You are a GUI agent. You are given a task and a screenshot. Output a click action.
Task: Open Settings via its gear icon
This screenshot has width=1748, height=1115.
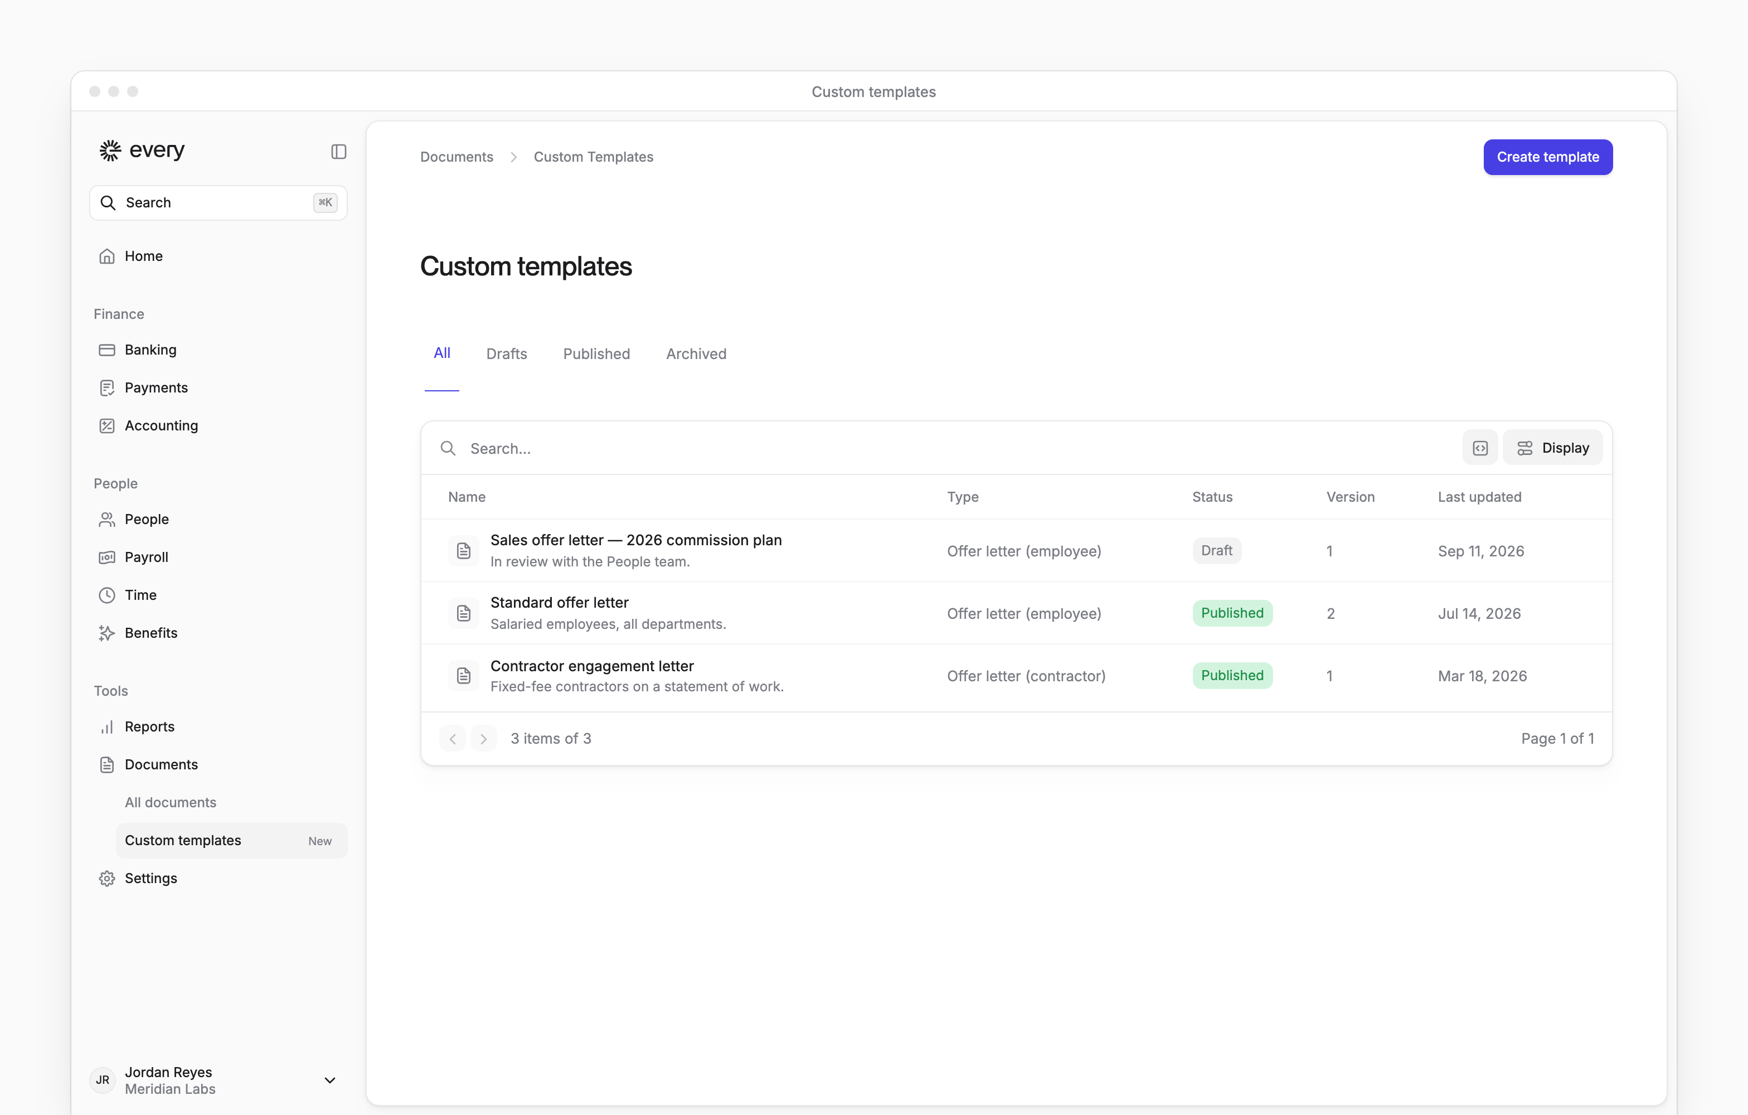pos(106,879)
